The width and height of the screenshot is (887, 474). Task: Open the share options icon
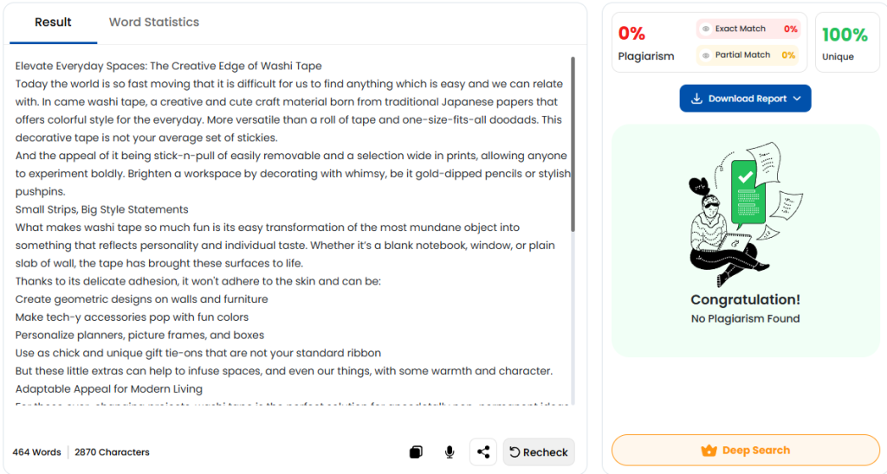coord(483,452)
